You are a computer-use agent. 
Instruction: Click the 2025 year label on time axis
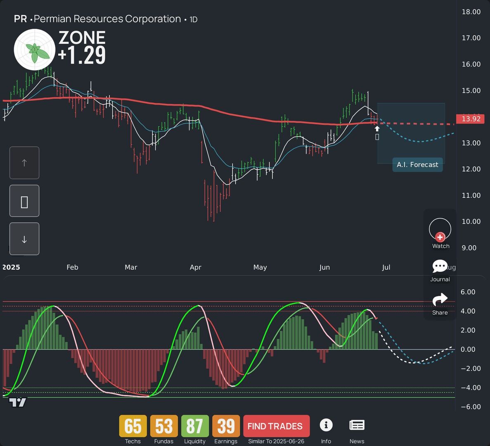(x=11, y=267)
